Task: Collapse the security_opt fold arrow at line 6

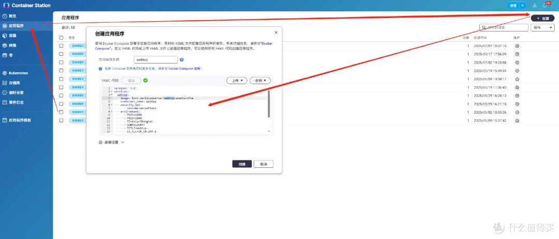Action: pos(112,105)
